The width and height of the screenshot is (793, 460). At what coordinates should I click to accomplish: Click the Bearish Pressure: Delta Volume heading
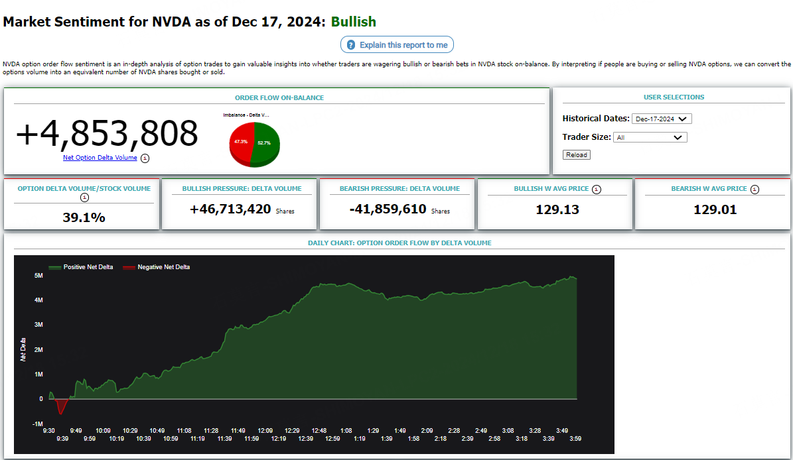click(x=399, y=189)
